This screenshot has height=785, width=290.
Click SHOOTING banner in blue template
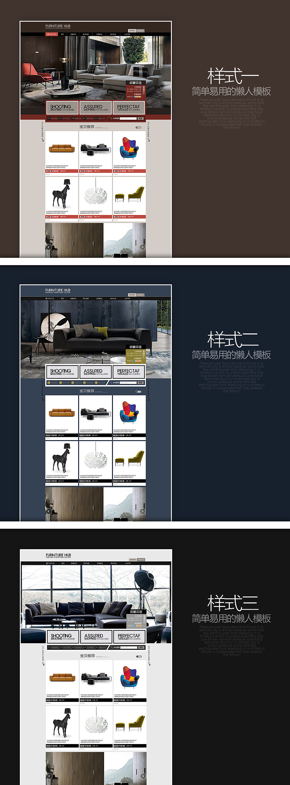pyautogui.click(x=62, y=372)
